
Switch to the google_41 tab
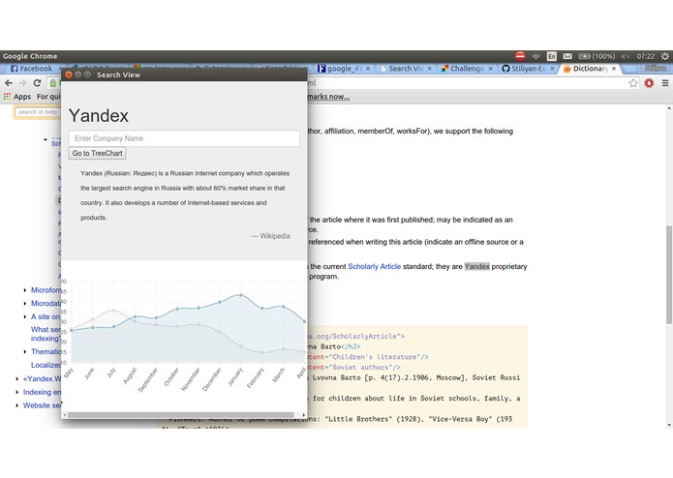point(344,69)
